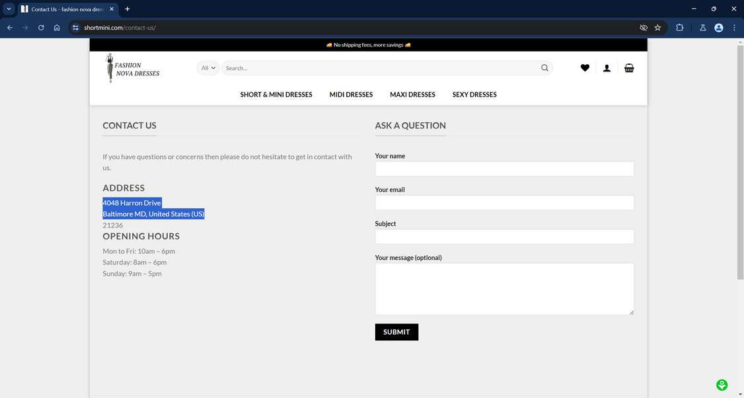Click the No shipping fees banner text
The image size is (744, 398).
pos(368,45)
